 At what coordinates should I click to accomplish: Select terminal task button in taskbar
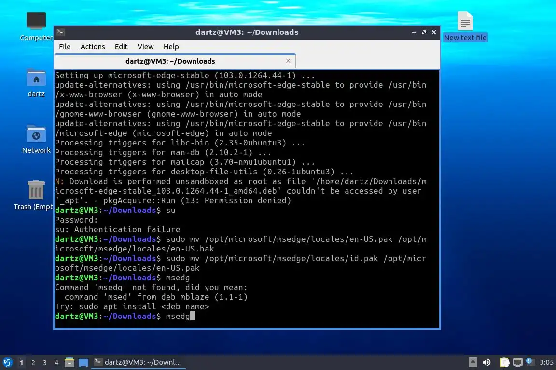tap(139, 362)
